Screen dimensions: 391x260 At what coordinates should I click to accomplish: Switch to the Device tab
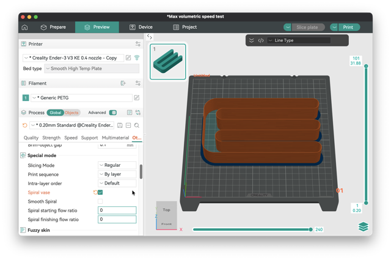point(141,27)
